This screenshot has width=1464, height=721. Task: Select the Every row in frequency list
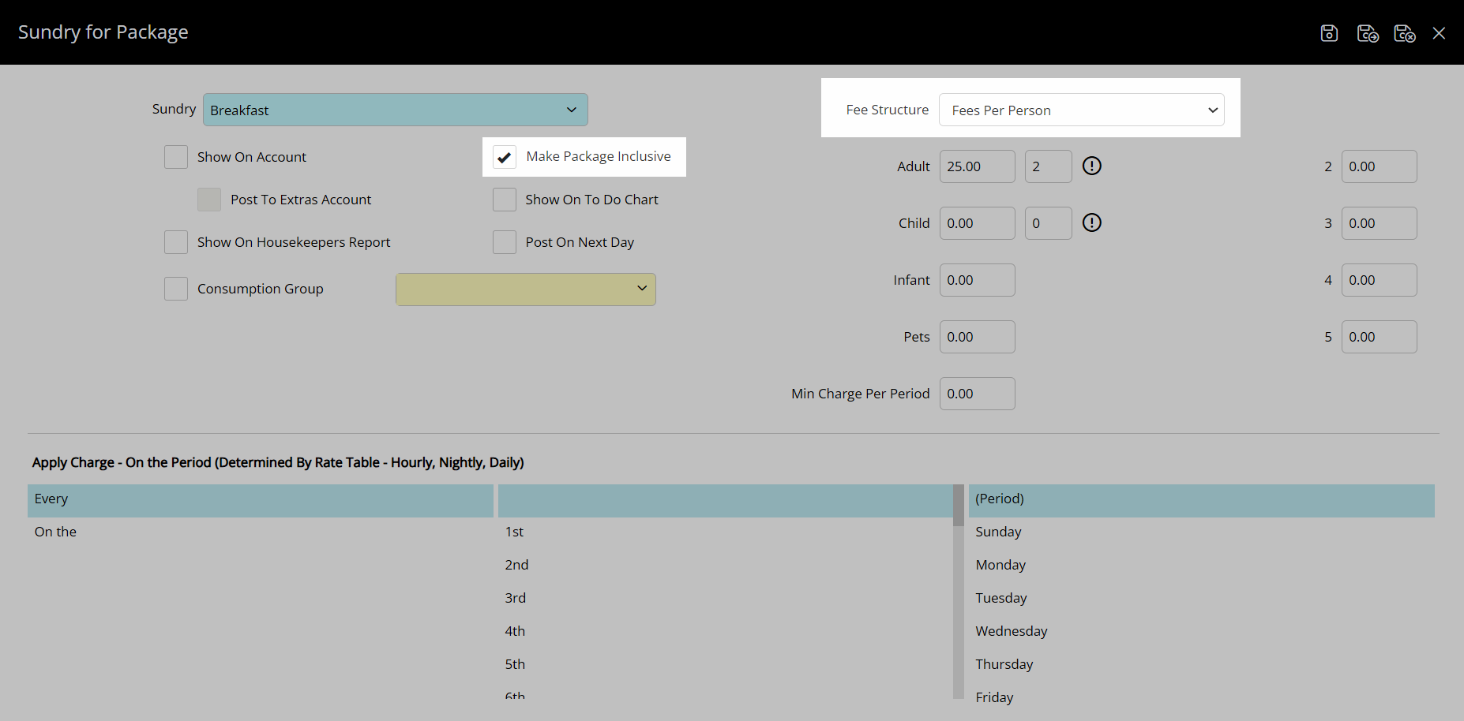[x=260, y=499]
